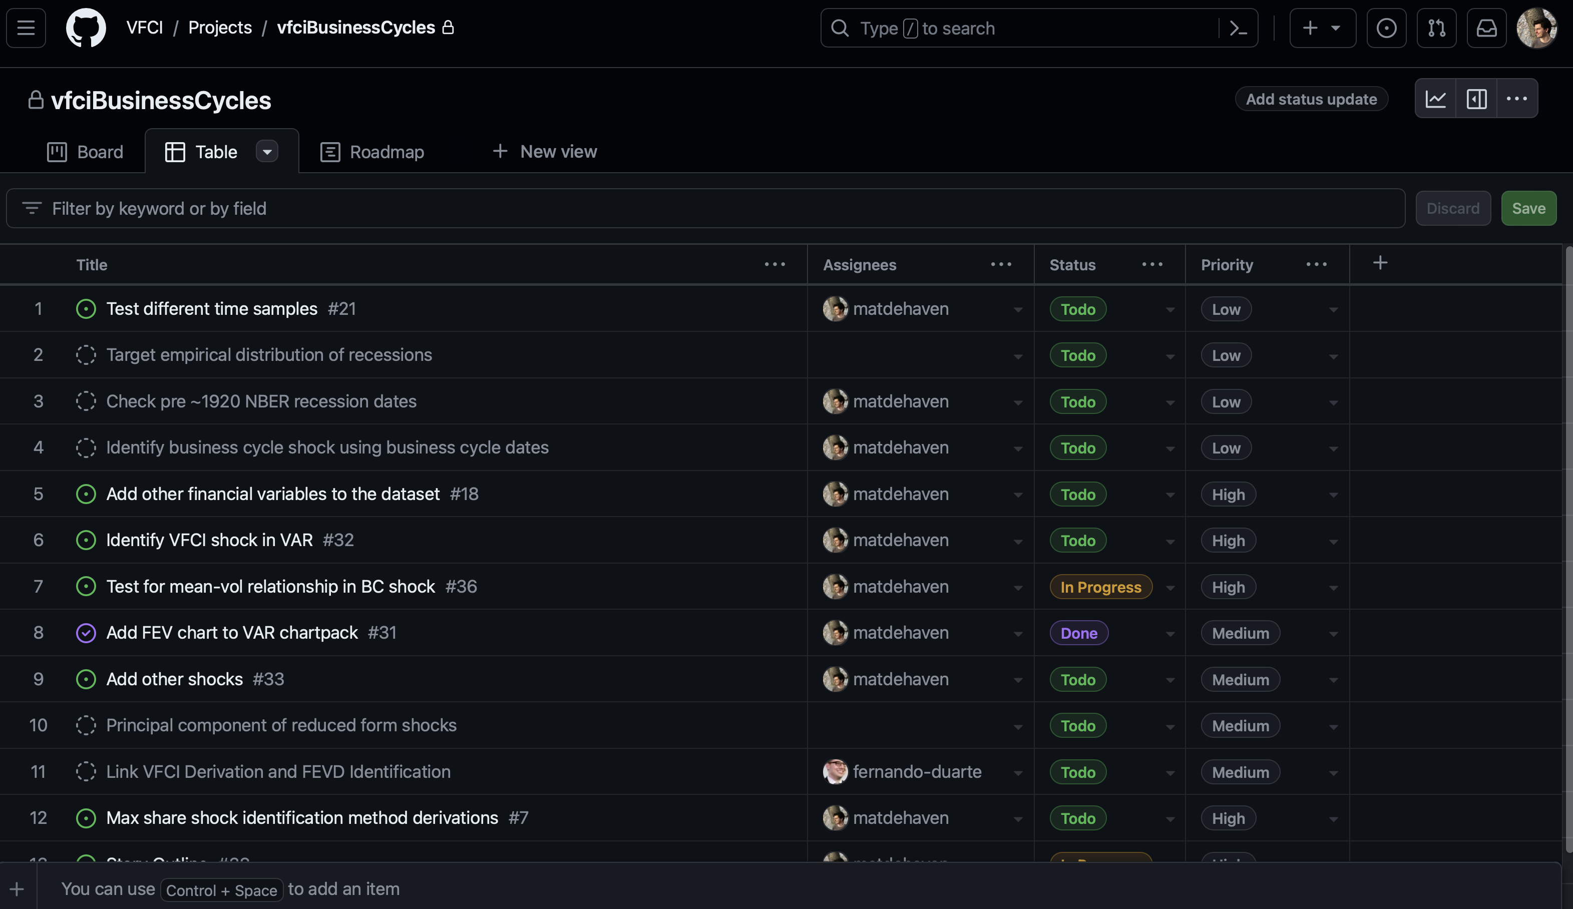Click Add status update button
The image size is (1573, 909).
click(1311, 99)
